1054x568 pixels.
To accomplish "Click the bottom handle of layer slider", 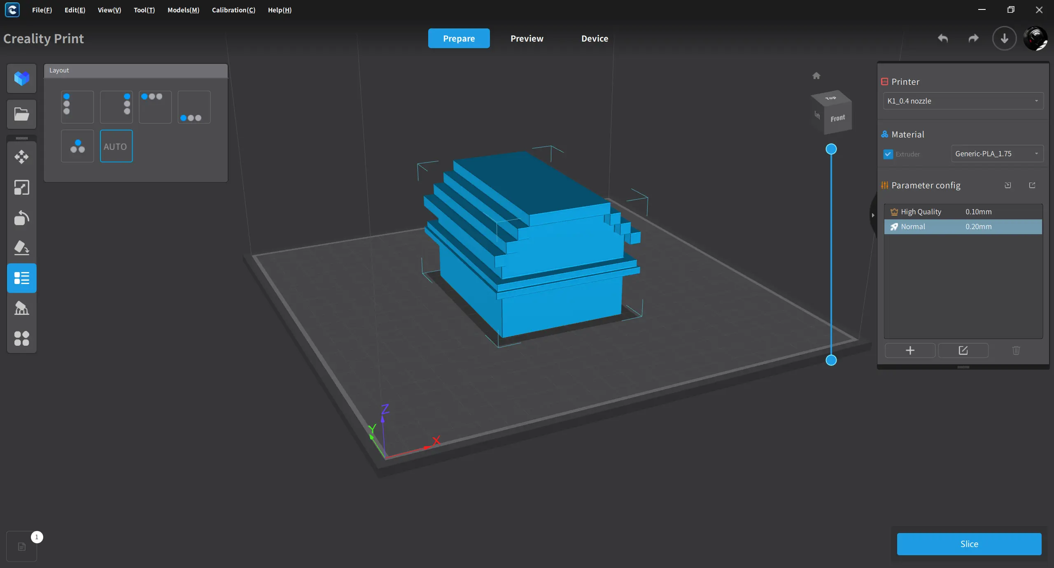I will [x=831, y=360].
